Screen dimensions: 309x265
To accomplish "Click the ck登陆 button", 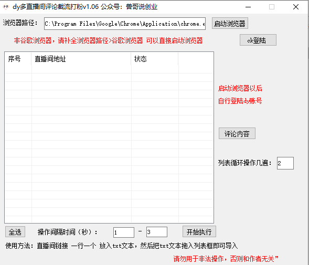I will pyautogui.click(x=258, y=40).
